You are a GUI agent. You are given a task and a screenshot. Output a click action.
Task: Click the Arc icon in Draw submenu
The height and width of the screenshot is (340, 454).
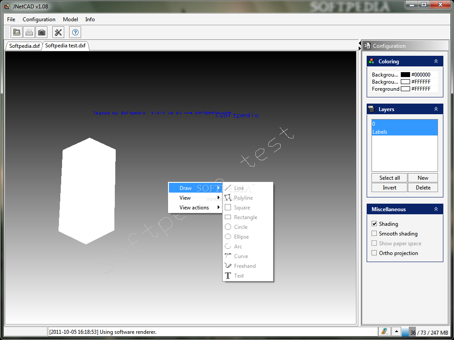(x=228, y=246)
